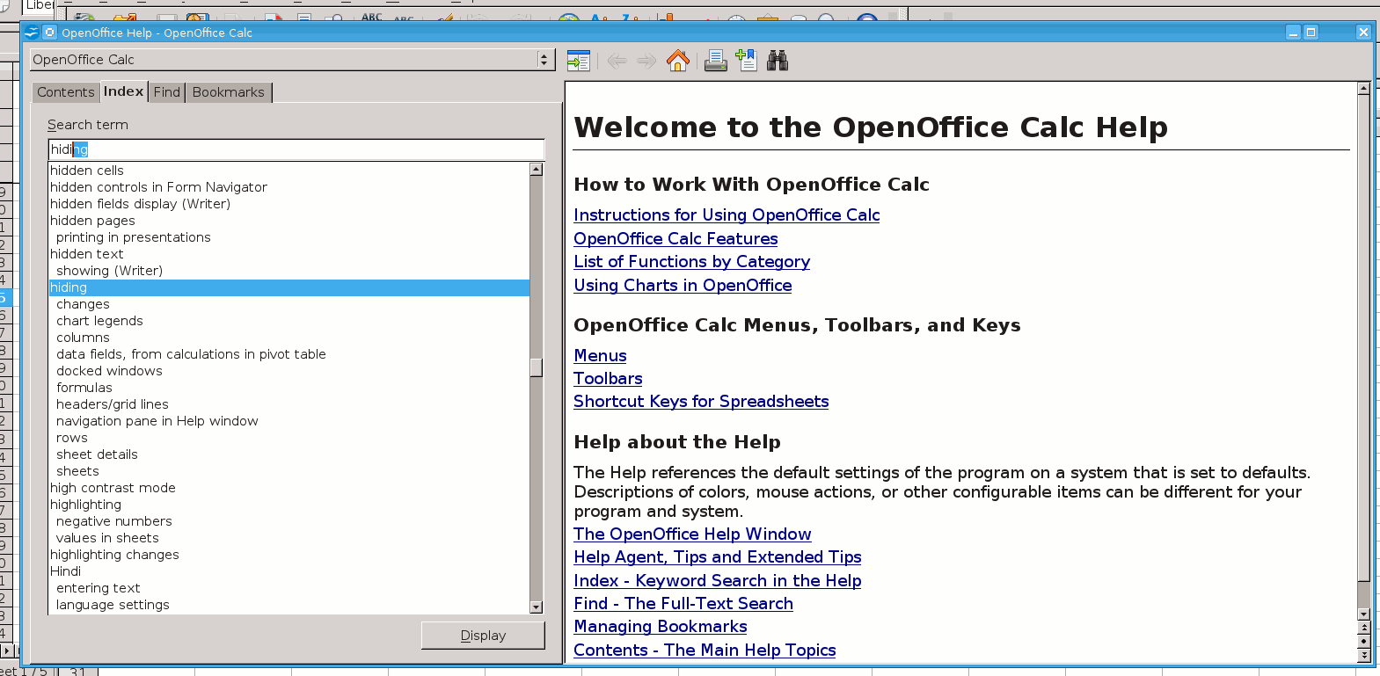
Task: Switch to the Find tab
Action: coord(166,92)
